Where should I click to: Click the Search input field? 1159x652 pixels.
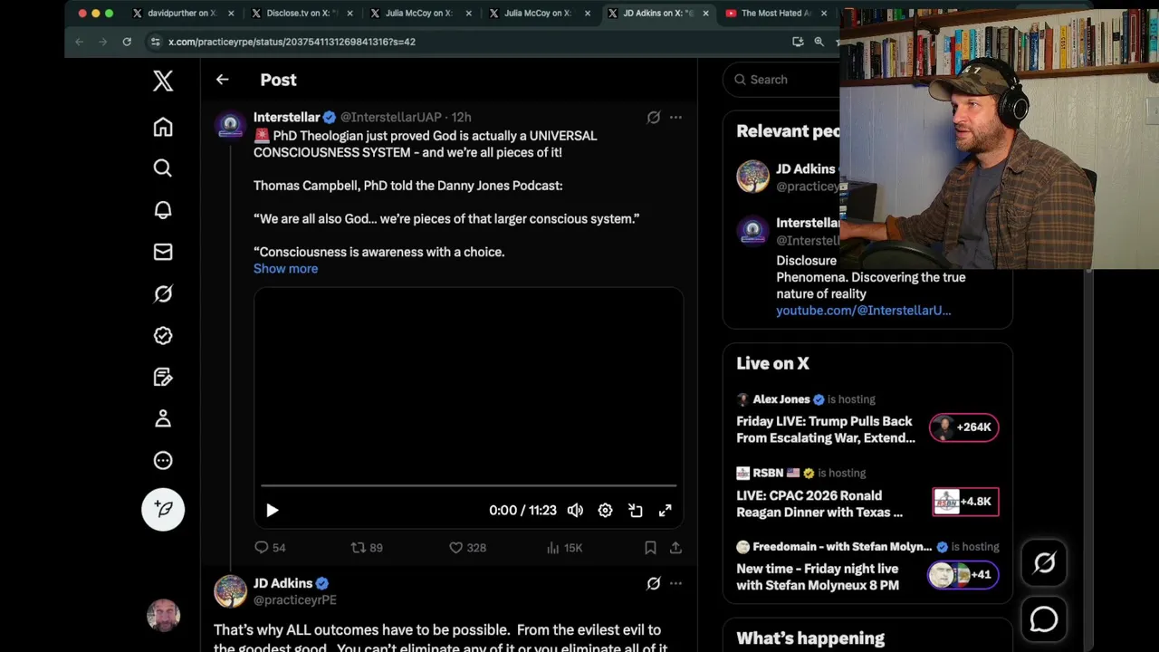[783, 80]
